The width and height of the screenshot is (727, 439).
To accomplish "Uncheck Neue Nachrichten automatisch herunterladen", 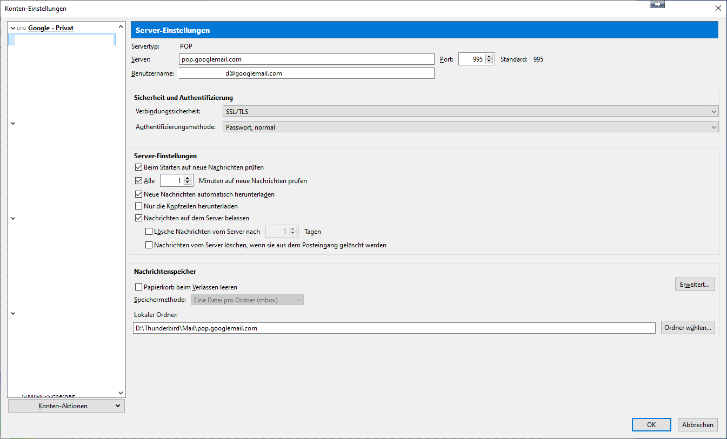I will pos(138,194).
